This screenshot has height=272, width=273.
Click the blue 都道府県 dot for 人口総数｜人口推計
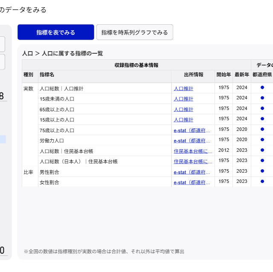click(x=262, y=87)
